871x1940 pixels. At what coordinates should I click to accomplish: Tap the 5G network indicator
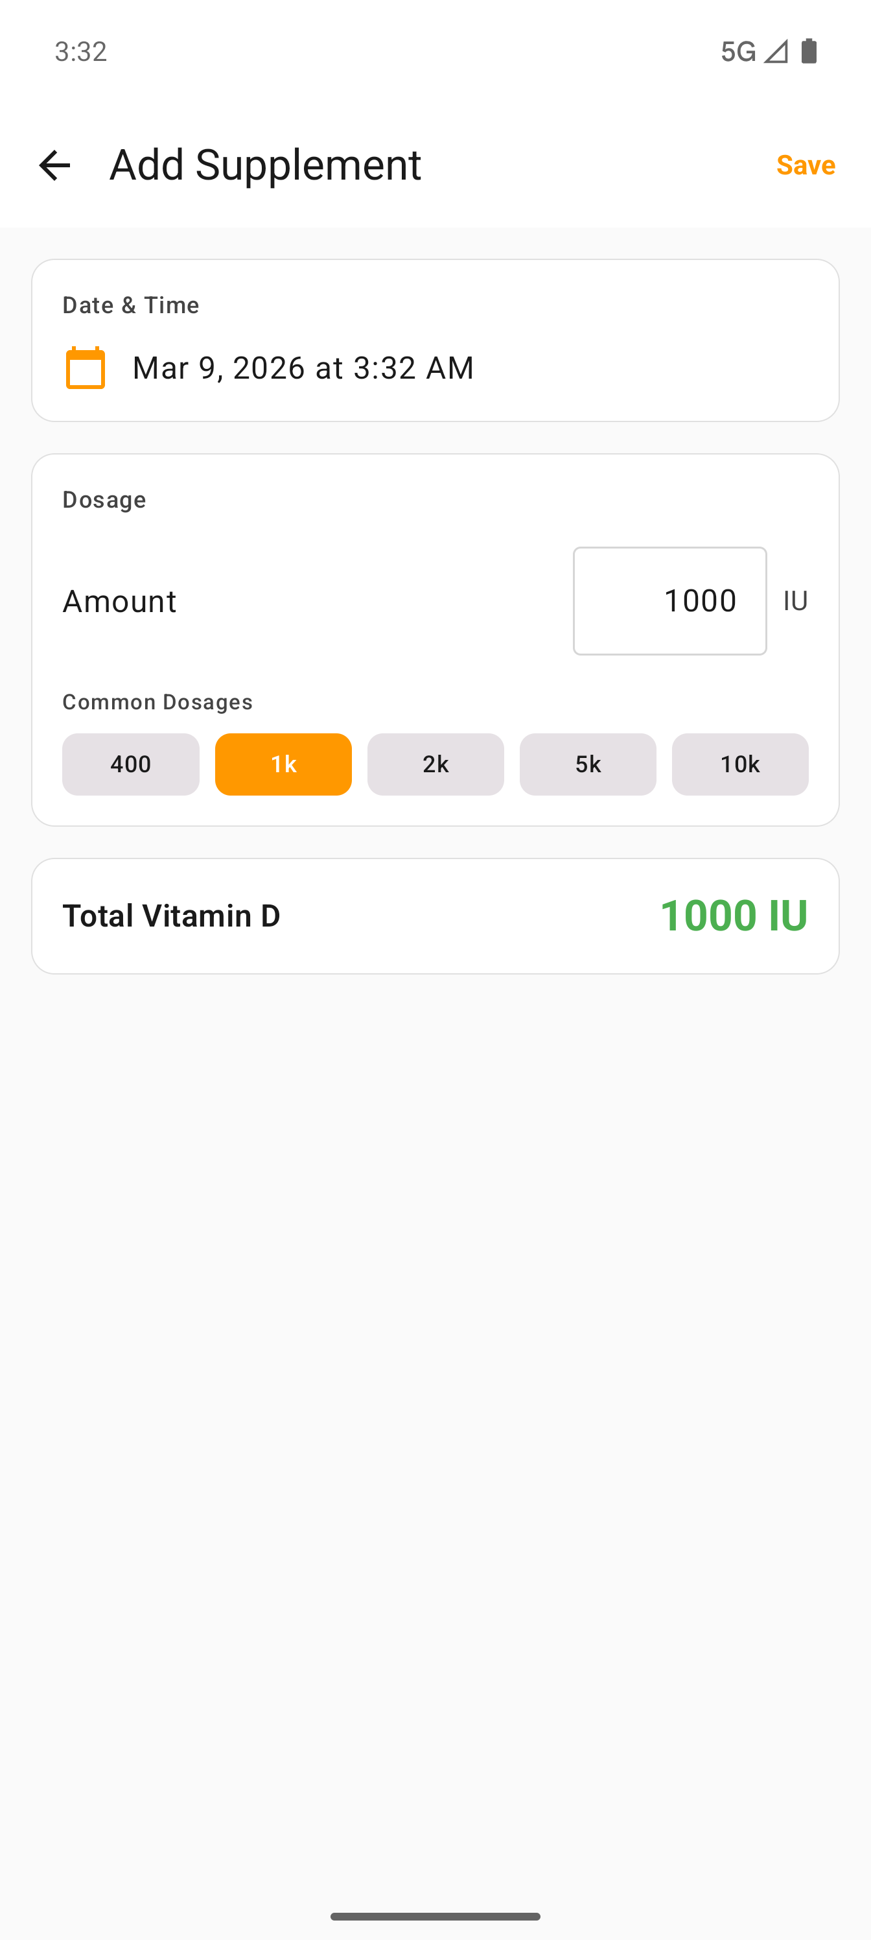click(737, 51)
